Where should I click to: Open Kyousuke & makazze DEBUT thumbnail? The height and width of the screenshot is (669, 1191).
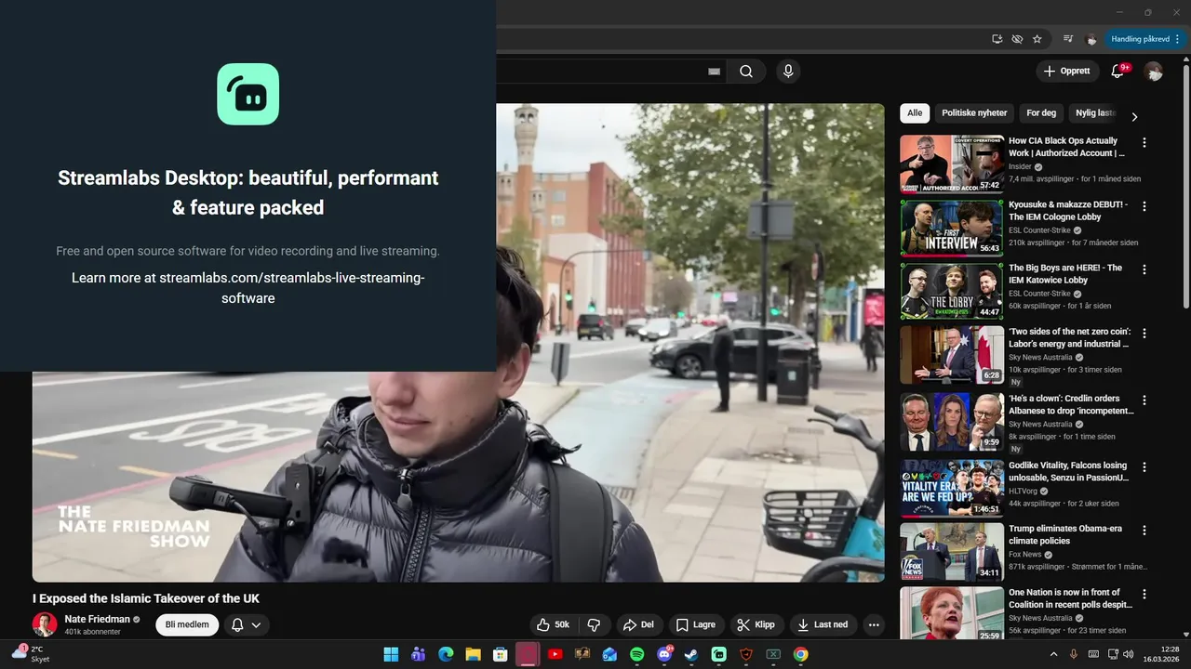pos(952,228)
